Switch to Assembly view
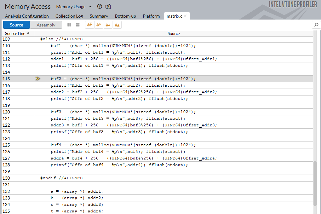This screenshot has width=321, height=214. pos(46,25)
